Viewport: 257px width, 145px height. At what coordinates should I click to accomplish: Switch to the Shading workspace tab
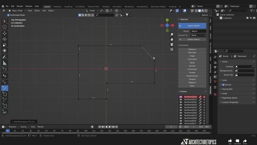[x=106, y=6]
